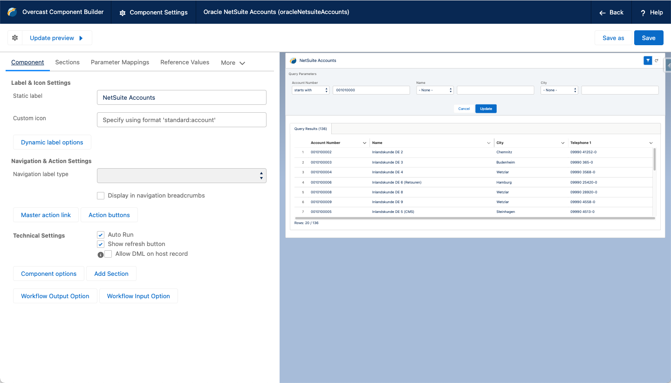
Task: Click 'Rows: 20 / 136' status text
Action: tap(307, 223)
